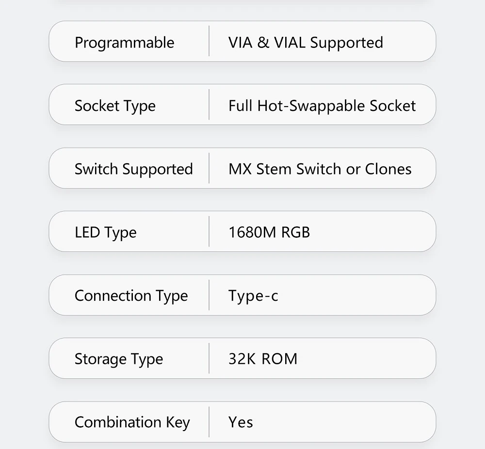Click the vertical divider in the Socket Type row
This screenshot has height=449, width=485.
click(209, 105)
